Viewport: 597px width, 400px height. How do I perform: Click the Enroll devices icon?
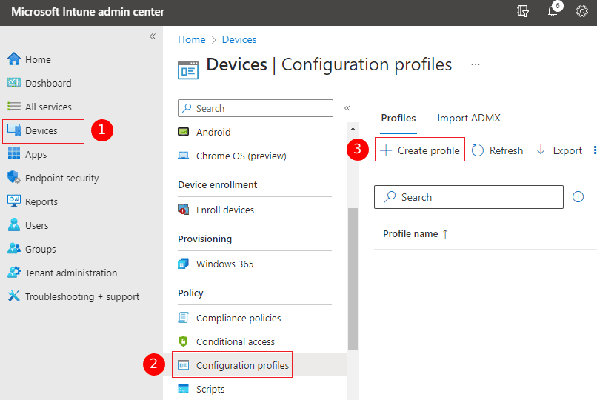[x=184, y=210]
